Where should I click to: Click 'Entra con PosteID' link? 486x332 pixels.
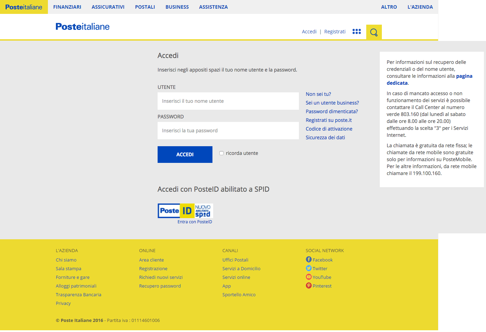point(195,222)
